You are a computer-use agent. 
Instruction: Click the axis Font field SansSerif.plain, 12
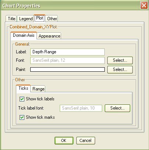(x=67, y=60)
